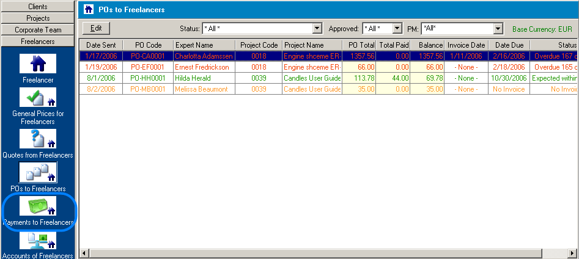
Task: Switch to the Projects section
Action: point(38,18)
